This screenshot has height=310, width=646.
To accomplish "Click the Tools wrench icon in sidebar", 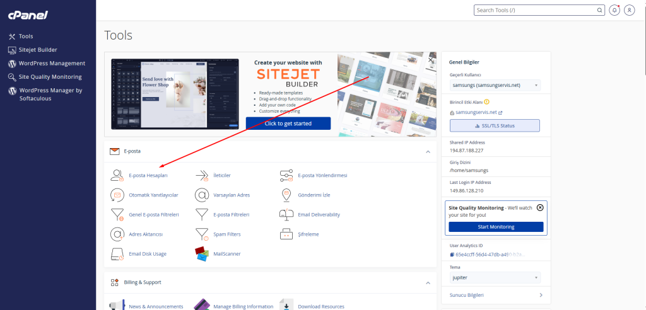I will [x=12, y=37].
